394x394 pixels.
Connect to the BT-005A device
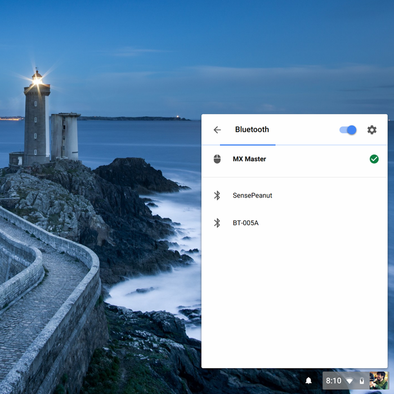tap(245, 223)
